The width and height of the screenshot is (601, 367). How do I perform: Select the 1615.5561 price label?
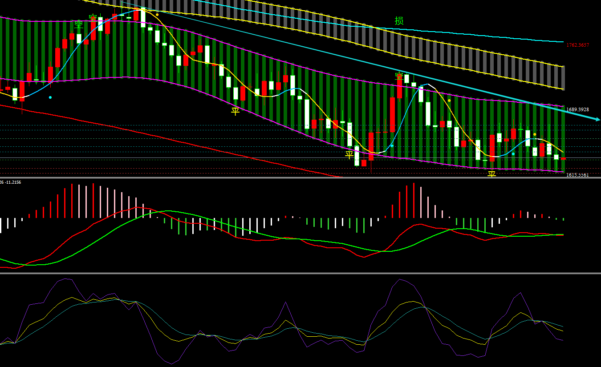point(577,175)
